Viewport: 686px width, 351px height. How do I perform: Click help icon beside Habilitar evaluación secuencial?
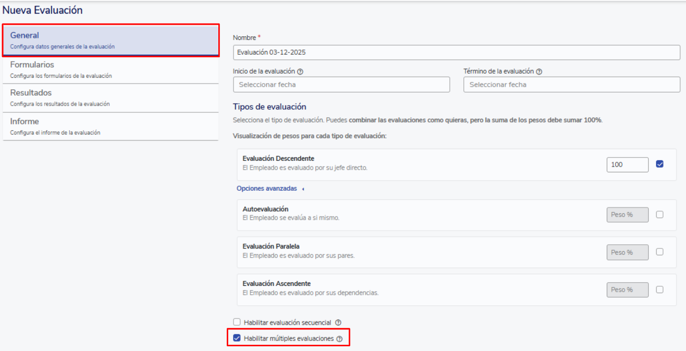tap(338, 323)
